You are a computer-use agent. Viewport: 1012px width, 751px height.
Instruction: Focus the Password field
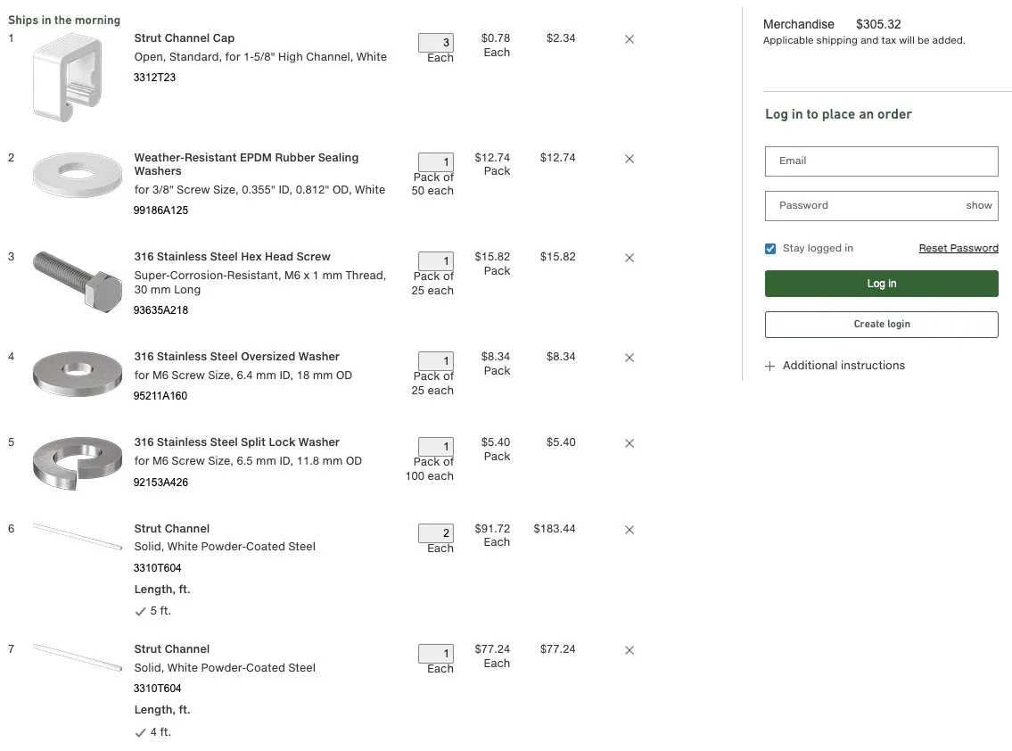[862, 206]
